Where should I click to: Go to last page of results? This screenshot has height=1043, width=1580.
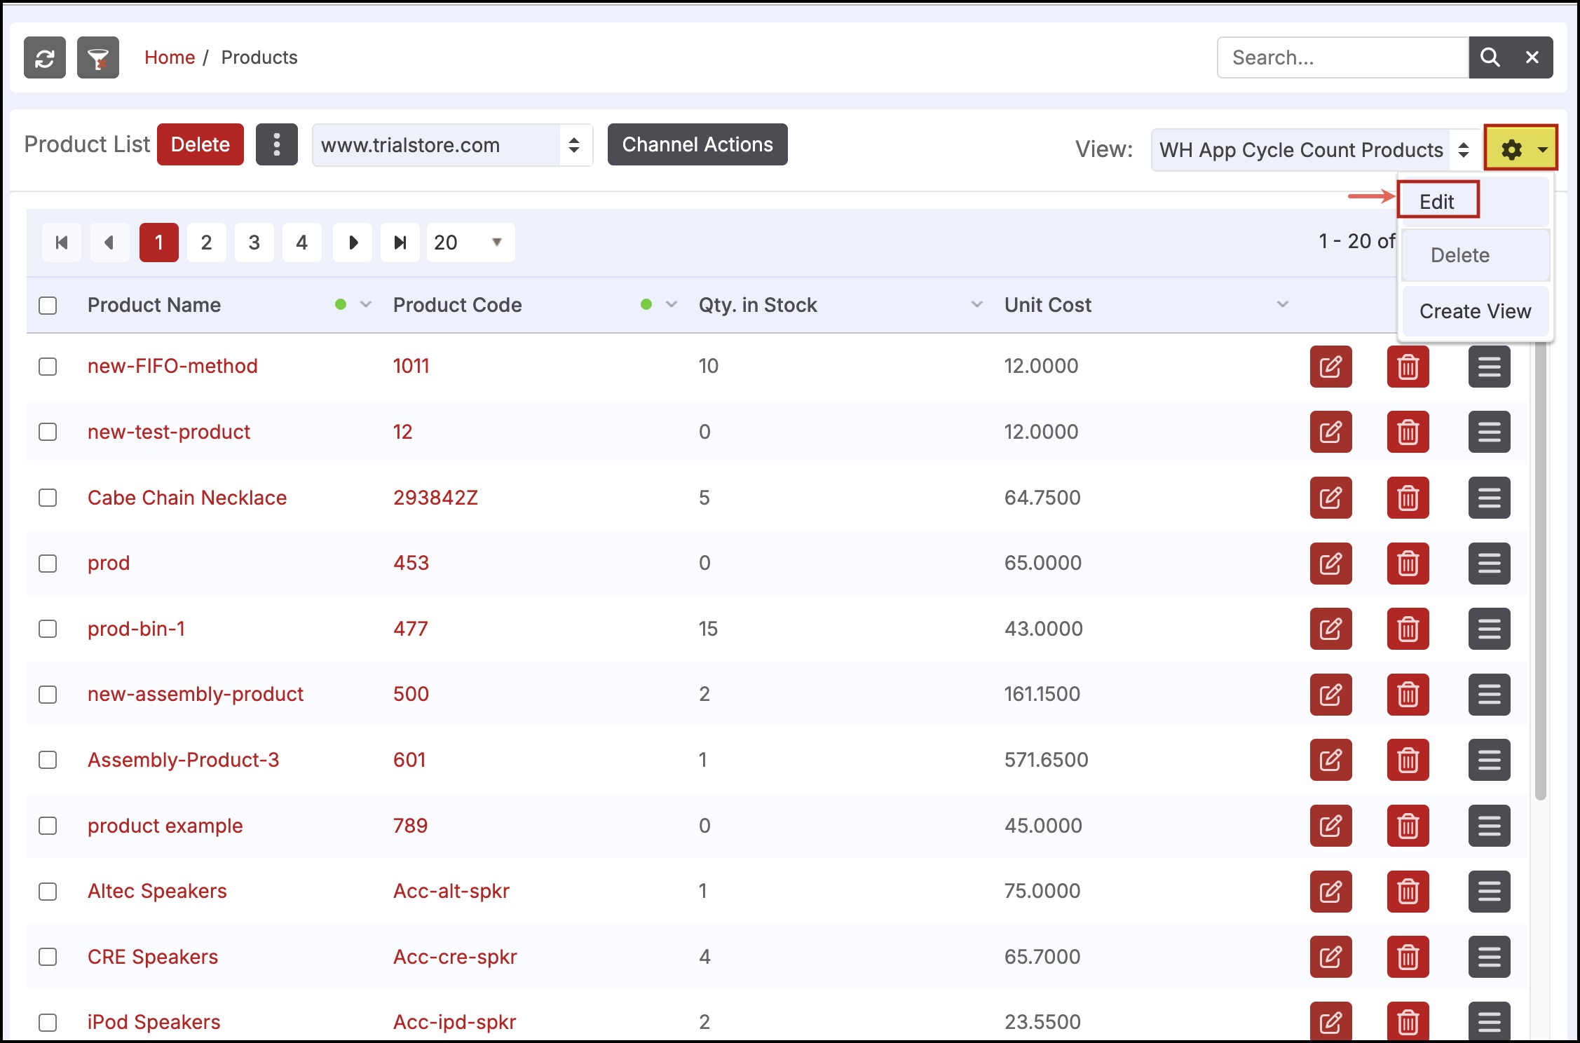(x=400, y=243)
